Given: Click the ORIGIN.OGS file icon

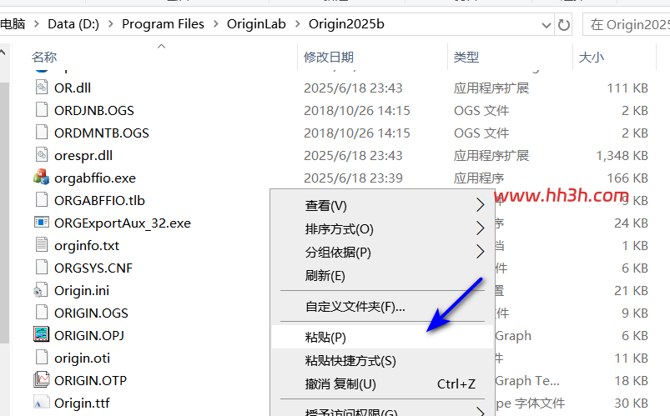Looking at the screenshot, I should pyautogui.click(x=42, y=313).
